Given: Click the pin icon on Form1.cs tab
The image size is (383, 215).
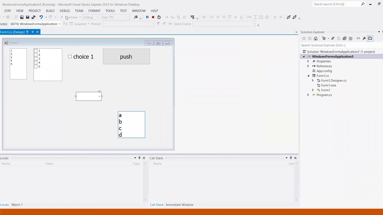Looking at the screenshot, I should (x=33, y=32).
